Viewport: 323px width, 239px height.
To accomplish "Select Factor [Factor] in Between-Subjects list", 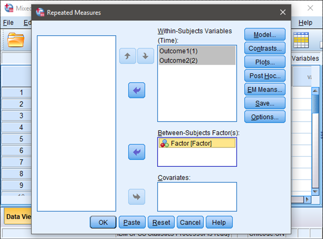I will (197, 143).
